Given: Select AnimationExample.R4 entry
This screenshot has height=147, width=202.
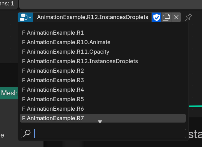Looking at the screenshot, I should [x=103, y=90].
